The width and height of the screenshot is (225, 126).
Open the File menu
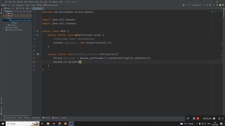pyautogui.click(x=6, y=2)
